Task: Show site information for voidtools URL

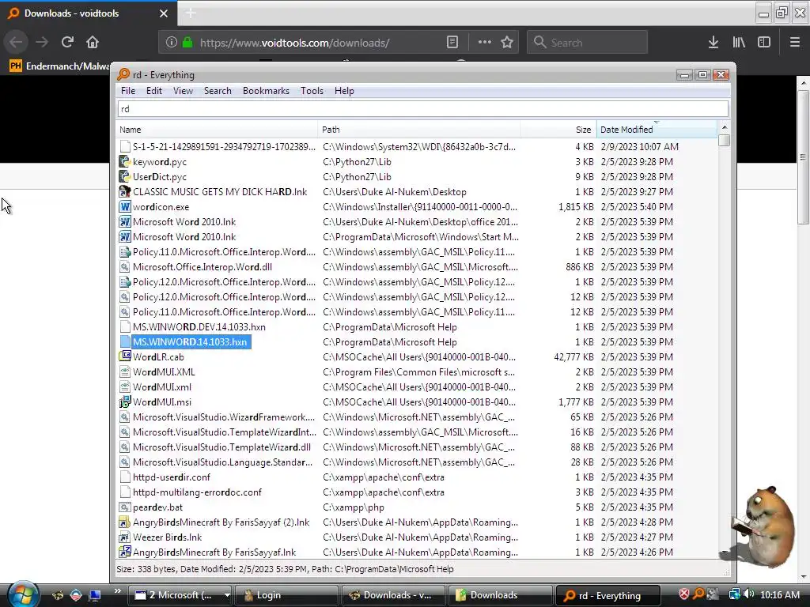Action: (x=172, y=43)
